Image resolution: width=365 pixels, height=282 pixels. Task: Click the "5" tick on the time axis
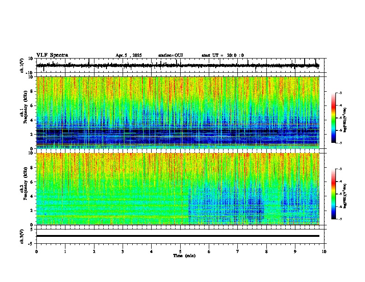pyautogui.click(x=180, y=252)
